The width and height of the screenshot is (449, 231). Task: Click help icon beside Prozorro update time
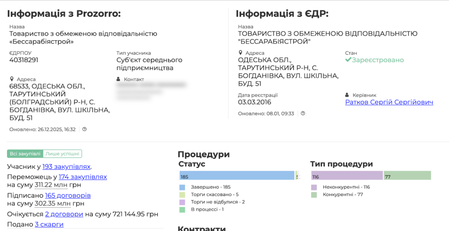coord(85,129)
